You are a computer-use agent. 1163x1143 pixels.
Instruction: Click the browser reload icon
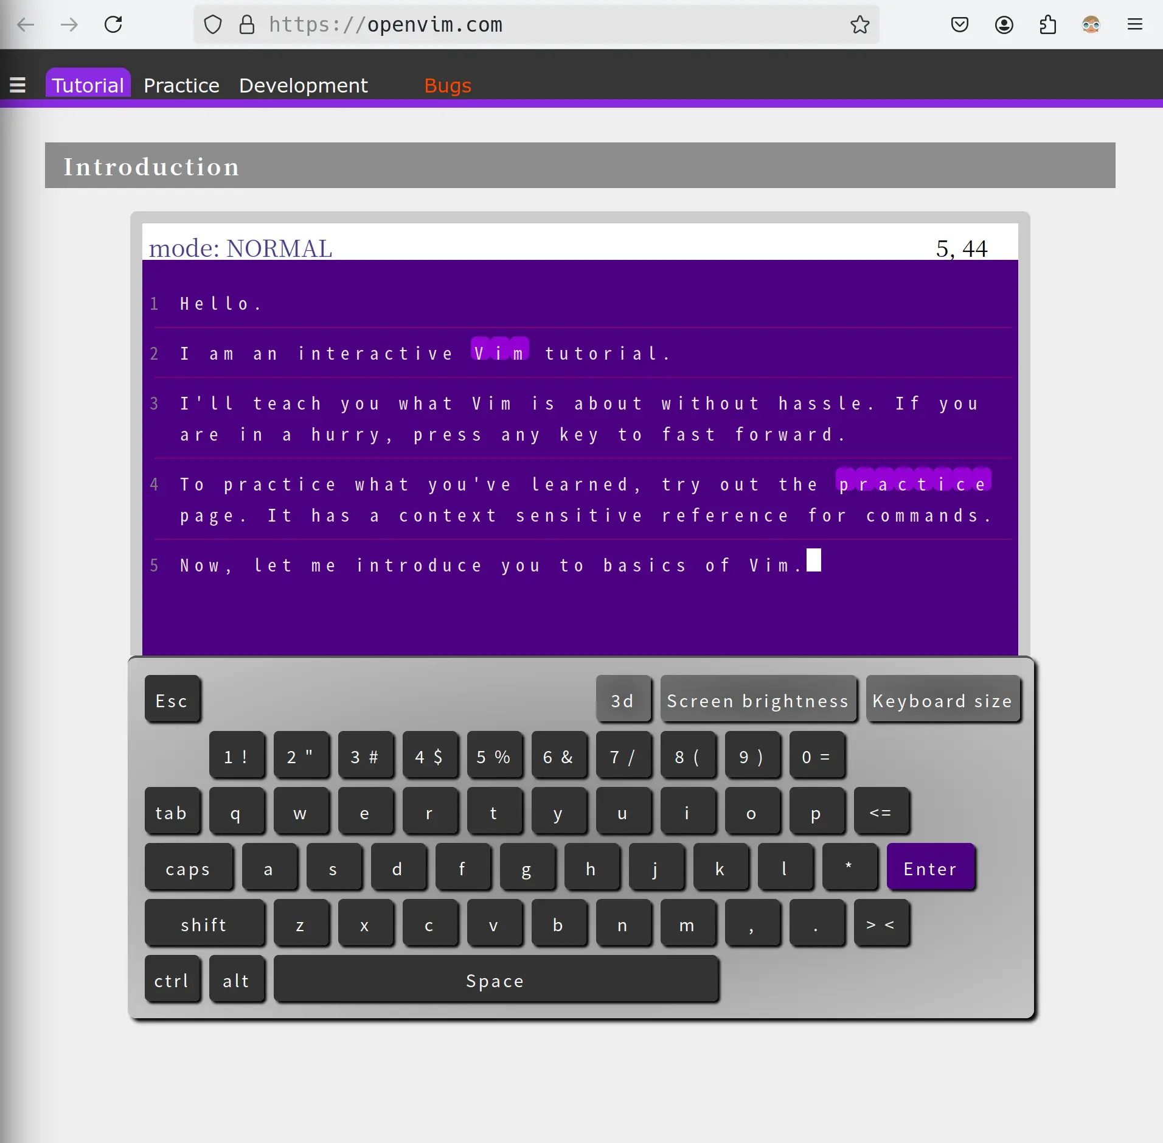pyautogui.click(x=113, y=24)
